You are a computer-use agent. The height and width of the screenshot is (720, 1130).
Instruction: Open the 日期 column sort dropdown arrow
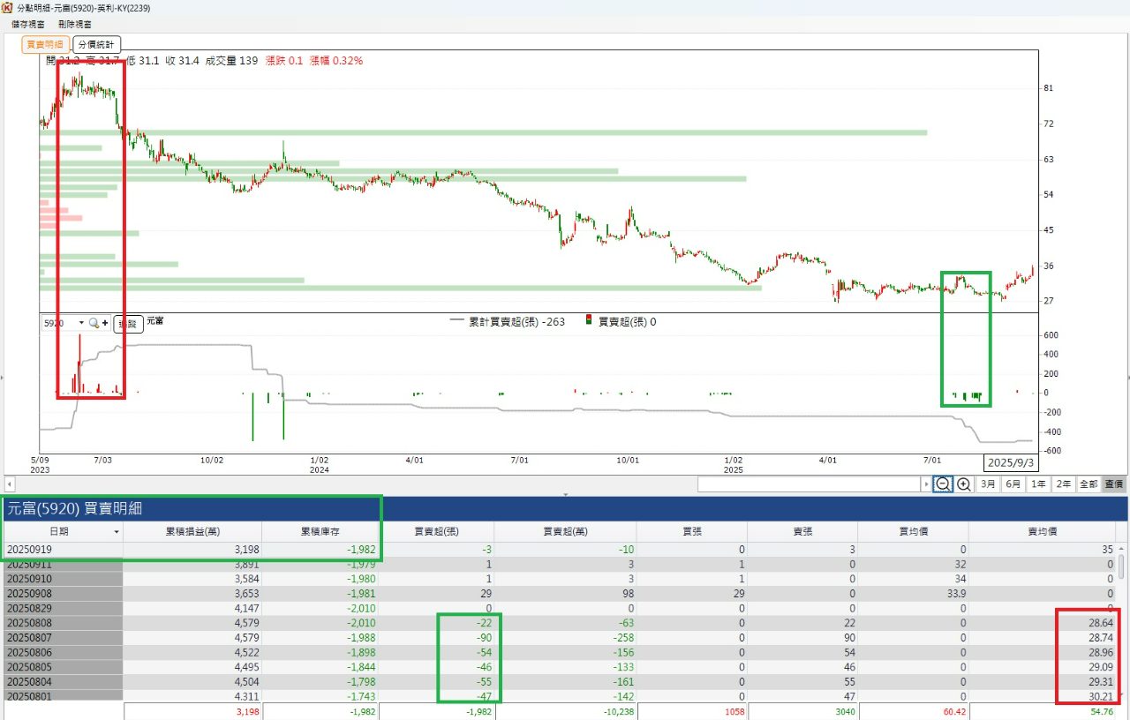(116, 532)
